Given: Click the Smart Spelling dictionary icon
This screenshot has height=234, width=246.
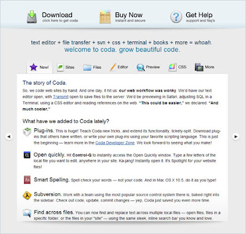Looking at the screenshot, I should pyautogui.click(x=27, y=179).
